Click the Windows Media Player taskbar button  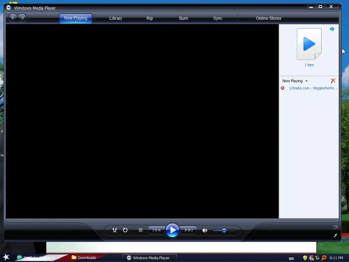click(150, 258)
